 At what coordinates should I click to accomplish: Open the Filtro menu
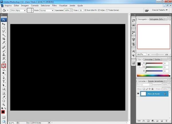[x=54, y=6]
